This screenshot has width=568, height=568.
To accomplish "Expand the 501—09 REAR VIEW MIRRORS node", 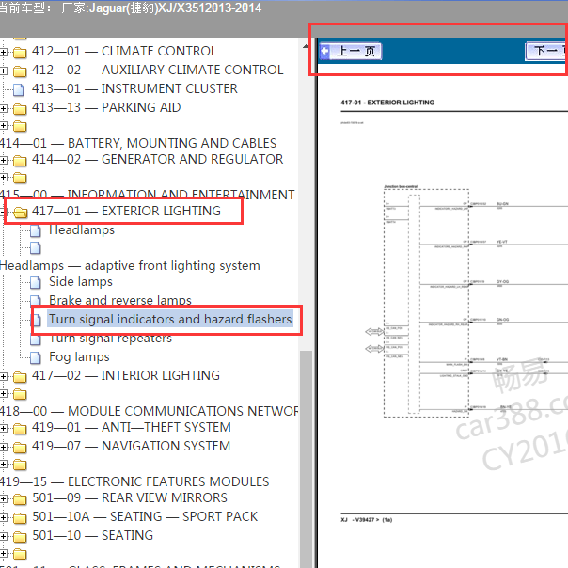I will click(4, 498).
